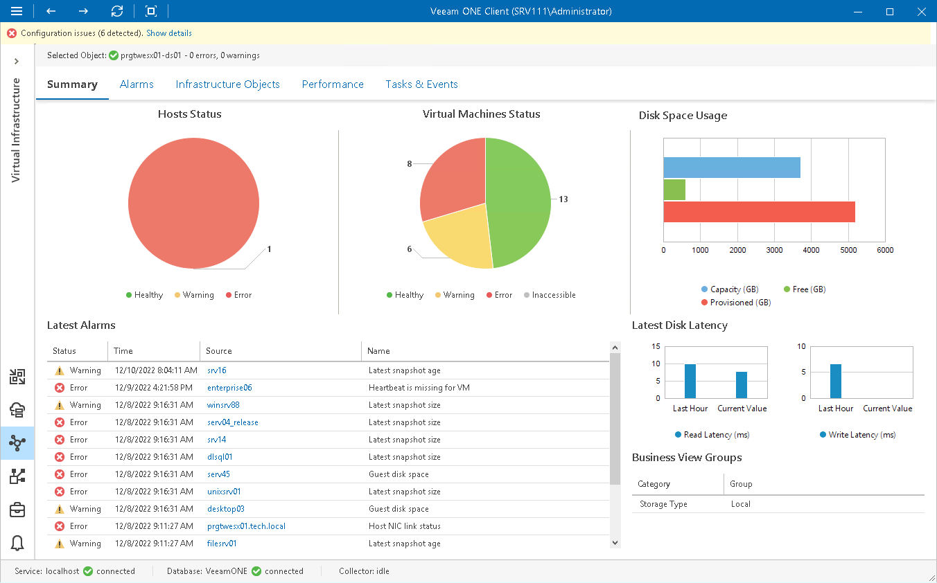937x583 pixels.
Task: Toggle the Healthy legend in Hosts Status
Action: tap(144, 294)
